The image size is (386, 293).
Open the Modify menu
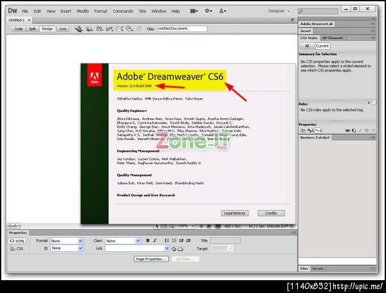(83, 11)
